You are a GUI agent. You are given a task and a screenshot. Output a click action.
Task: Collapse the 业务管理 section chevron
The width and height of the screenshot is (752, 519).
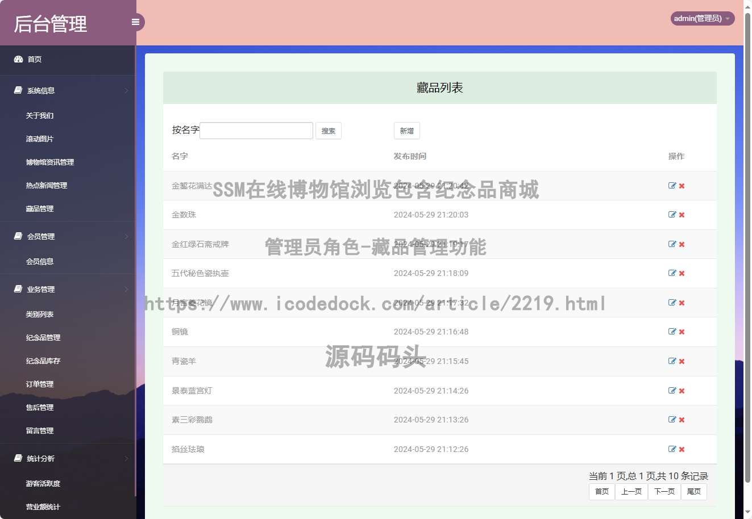pyautogui.click(x=126, y=289)
